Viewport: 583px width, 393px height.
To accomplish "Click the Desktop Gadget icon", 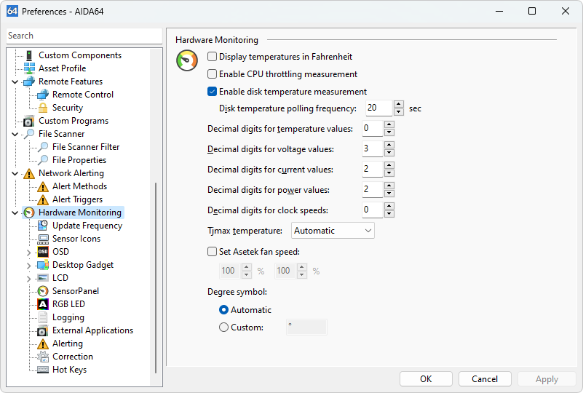I will pyautogui.click(x=43, y=265).
